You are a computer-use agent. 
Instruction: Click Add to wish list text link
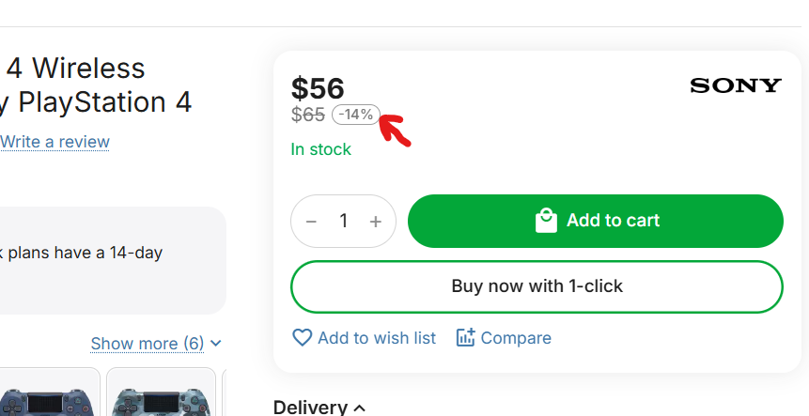pos(376,338)
